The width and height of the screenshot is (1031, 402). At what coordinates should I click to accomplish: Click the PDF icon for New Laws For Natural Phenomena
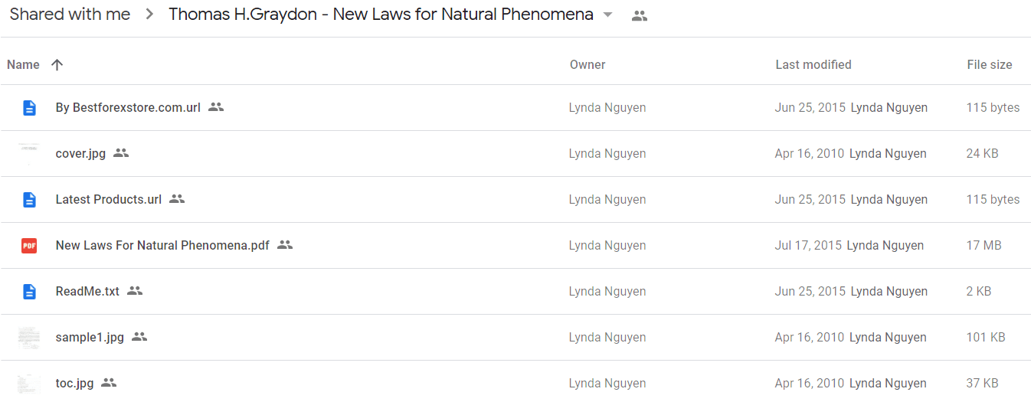coord(29,246)
